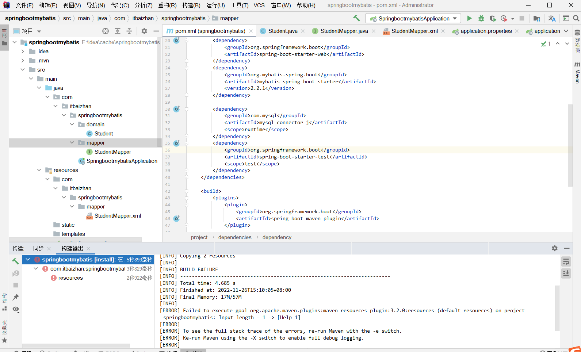Open project panel settings gear

[x=144, y=31]
